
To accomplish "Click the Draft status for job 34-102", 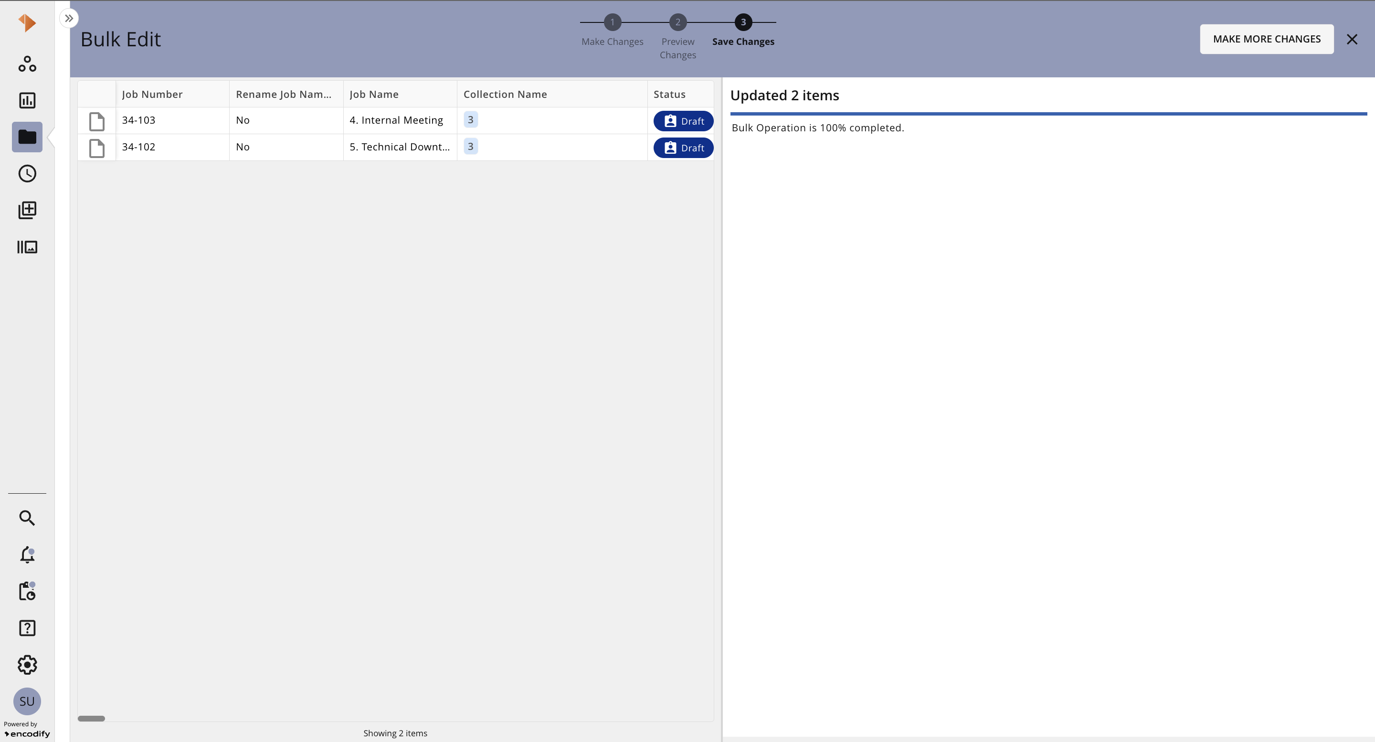I will (x=683, y=148).
